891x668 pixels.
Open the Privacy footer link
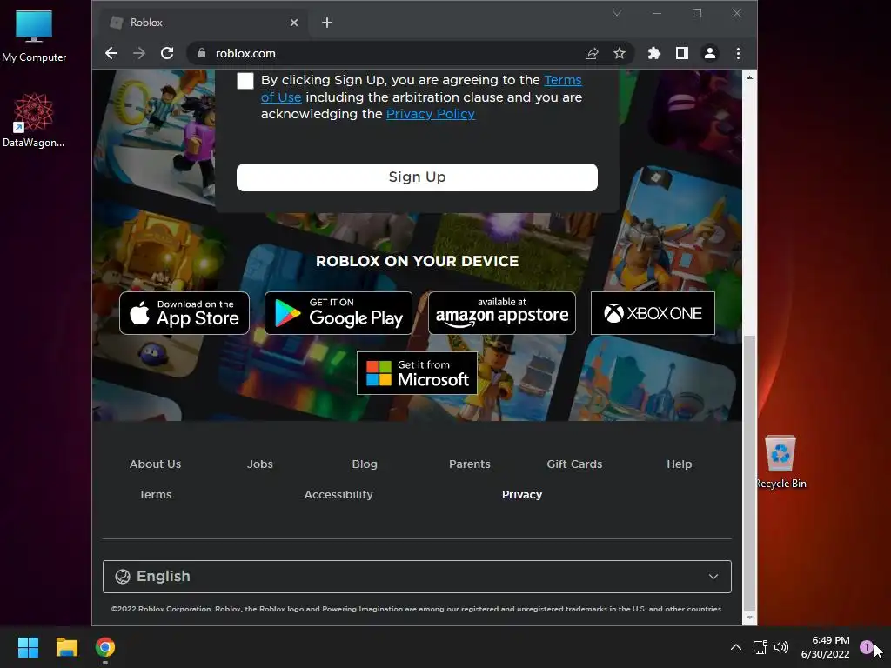click(x=522, y=495)
